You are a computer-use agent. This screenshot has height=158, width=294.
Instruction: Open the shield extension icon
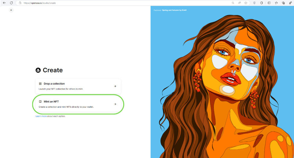(x=254, y=3)
